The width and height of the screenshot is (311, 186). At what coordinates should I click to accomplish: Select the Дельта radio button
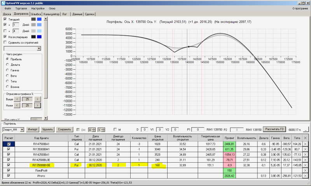click(7, 65)
